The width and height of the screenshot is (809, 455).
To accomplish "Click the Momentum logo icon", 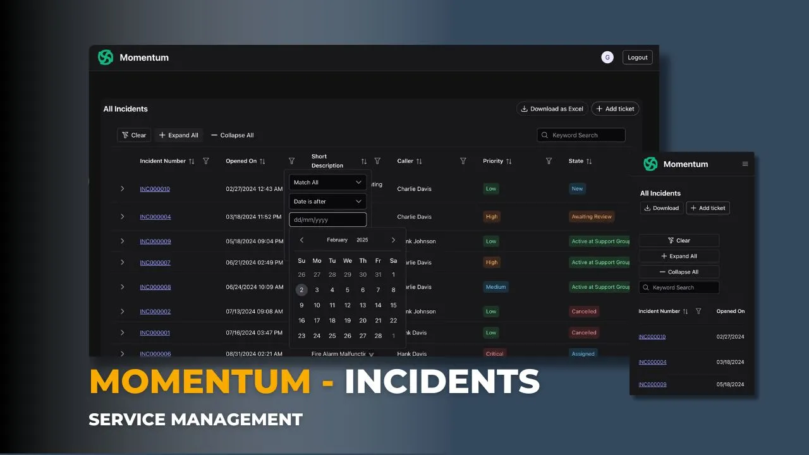I will pos(106,57).
